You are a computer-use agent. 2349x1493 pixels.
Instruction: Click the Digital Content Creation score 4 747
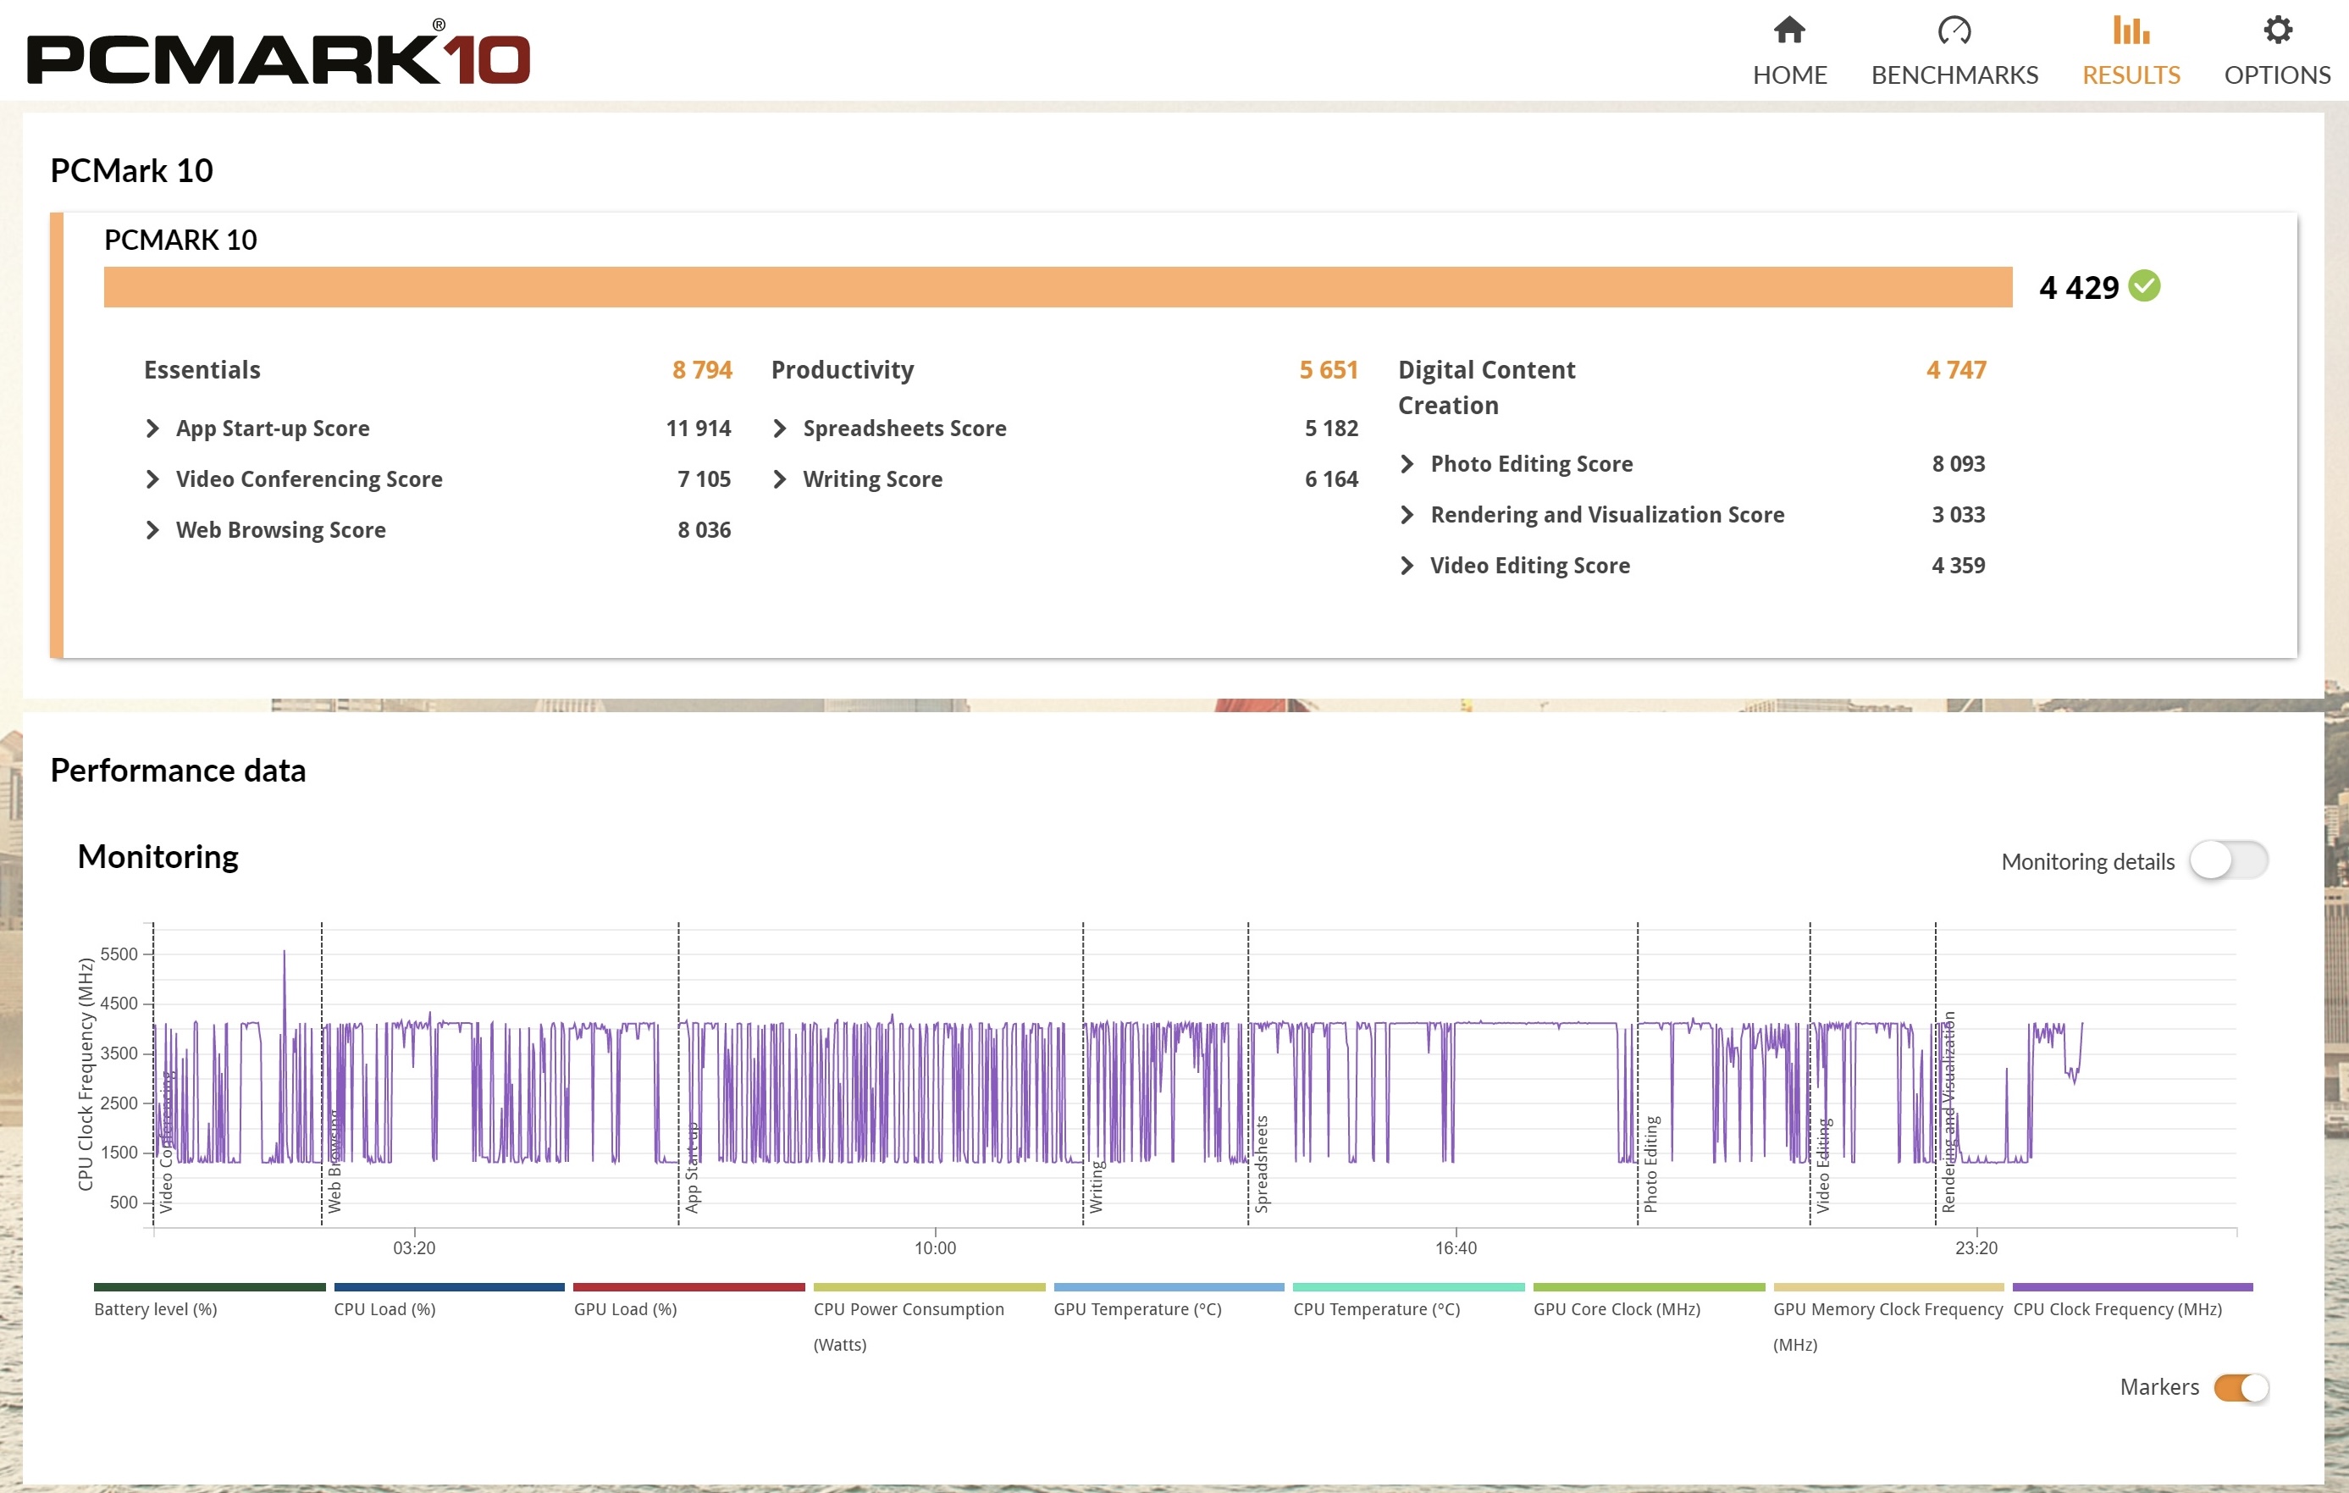click(x=1956, y=370)
